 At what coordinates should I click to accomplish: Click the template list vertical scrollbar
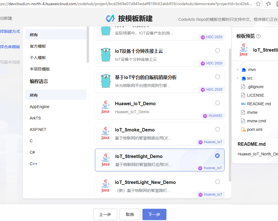(230, 115)
